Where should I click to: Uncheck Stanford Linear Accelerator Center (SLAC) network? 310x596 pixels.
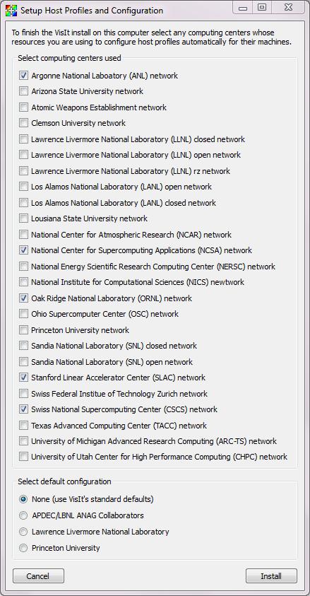[24, 378]
